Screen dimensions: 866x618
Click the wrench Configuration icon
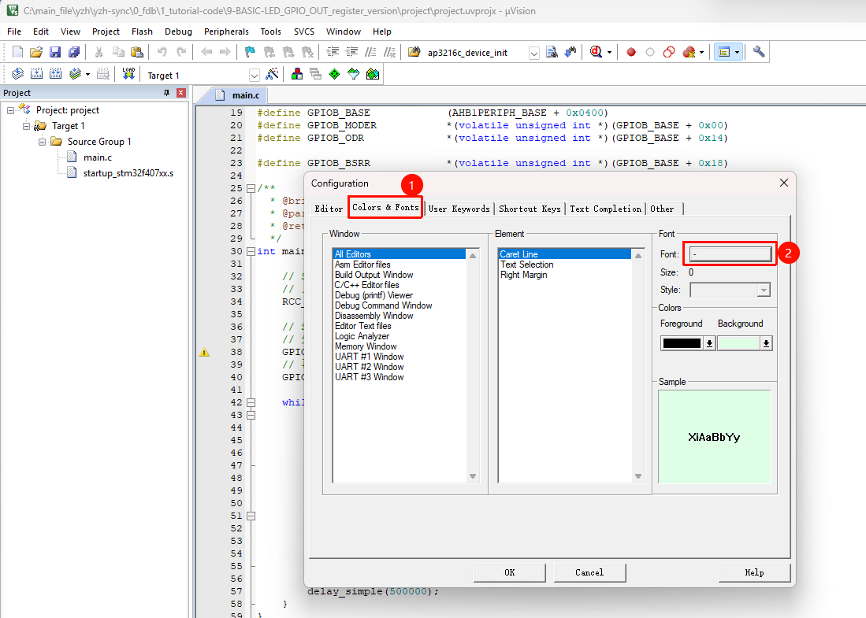(x=759, y=52)
